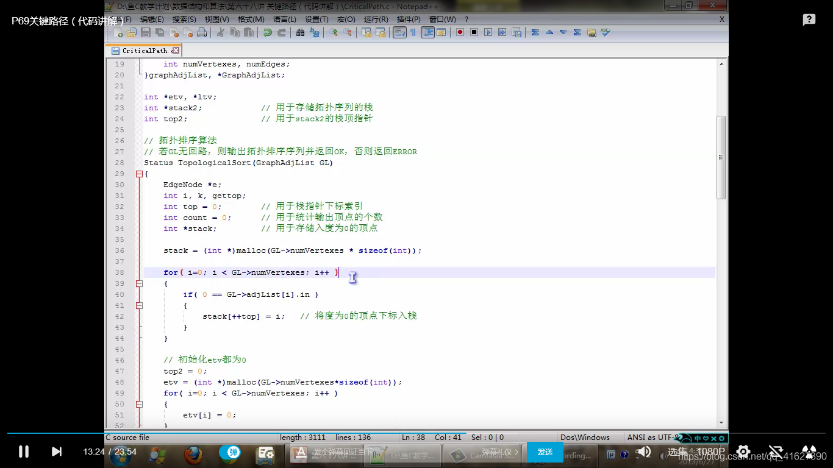Screen dimensions: 833x468
Task: Collapse the fold marker at line 41
Action: pyautogui.click(x=139, y=305)
